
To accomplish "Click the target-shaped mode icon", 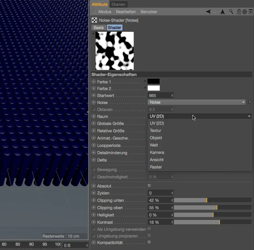I will click(x=245, y=12).
